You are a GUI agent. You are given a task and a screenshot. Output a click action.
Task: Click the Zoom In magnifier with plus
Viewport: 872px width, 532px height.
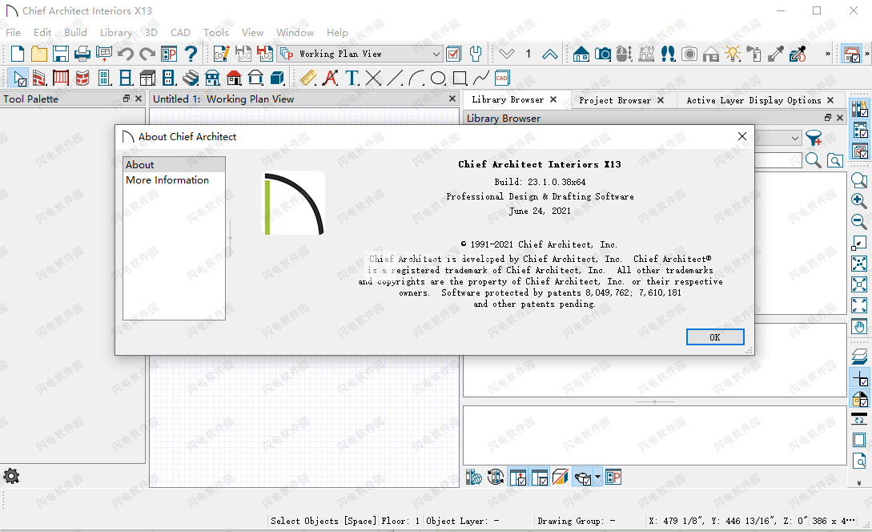point(859,200)
